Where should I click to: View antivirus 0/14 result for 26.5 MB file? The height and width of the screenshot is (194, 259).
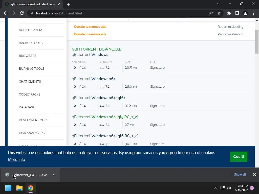[x=80, y=68]
